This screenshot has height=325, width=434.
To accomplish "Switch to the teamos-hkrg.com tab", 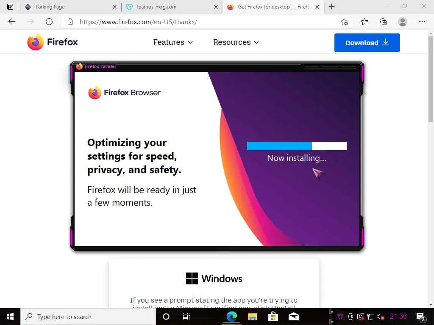I will point(172,7).
